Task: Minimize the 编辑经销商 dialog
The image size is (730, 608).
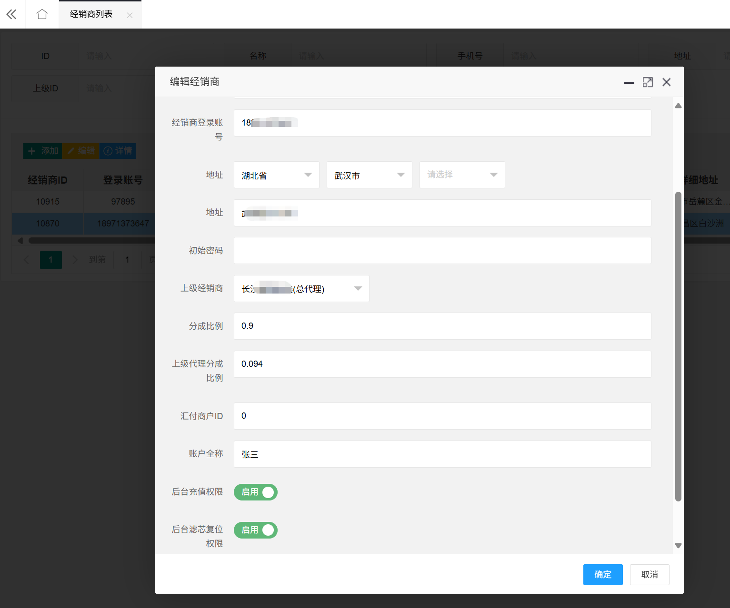Action: tap(629, 82)
